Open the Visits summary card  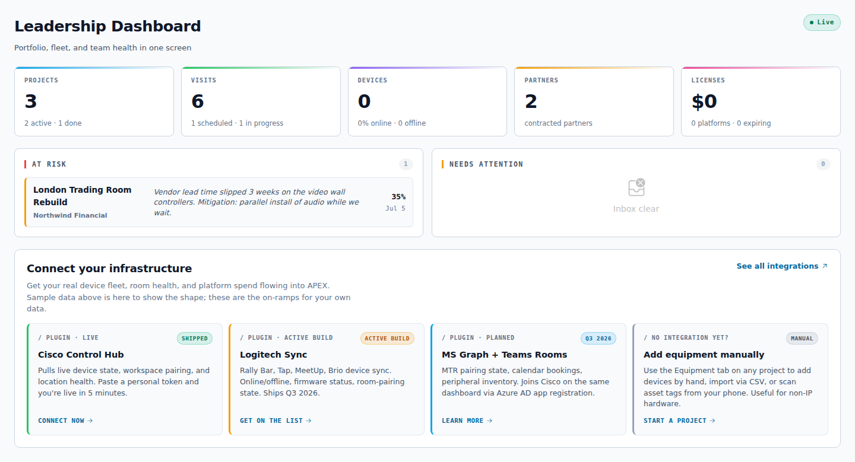point(261,101)
